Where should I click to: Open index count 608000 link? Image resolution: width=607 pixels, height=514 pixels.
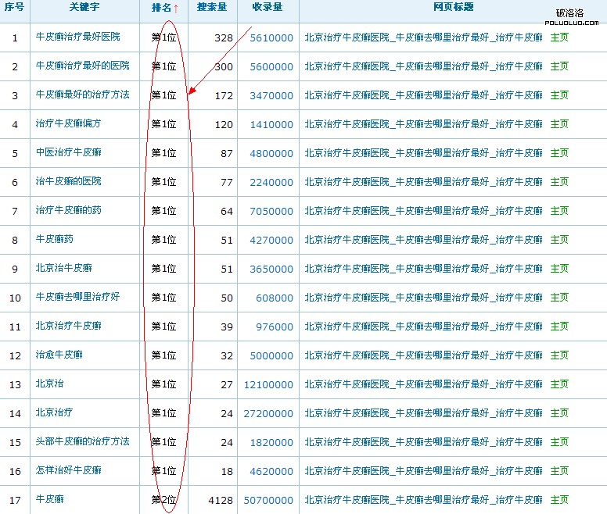(x=275, y=298)
